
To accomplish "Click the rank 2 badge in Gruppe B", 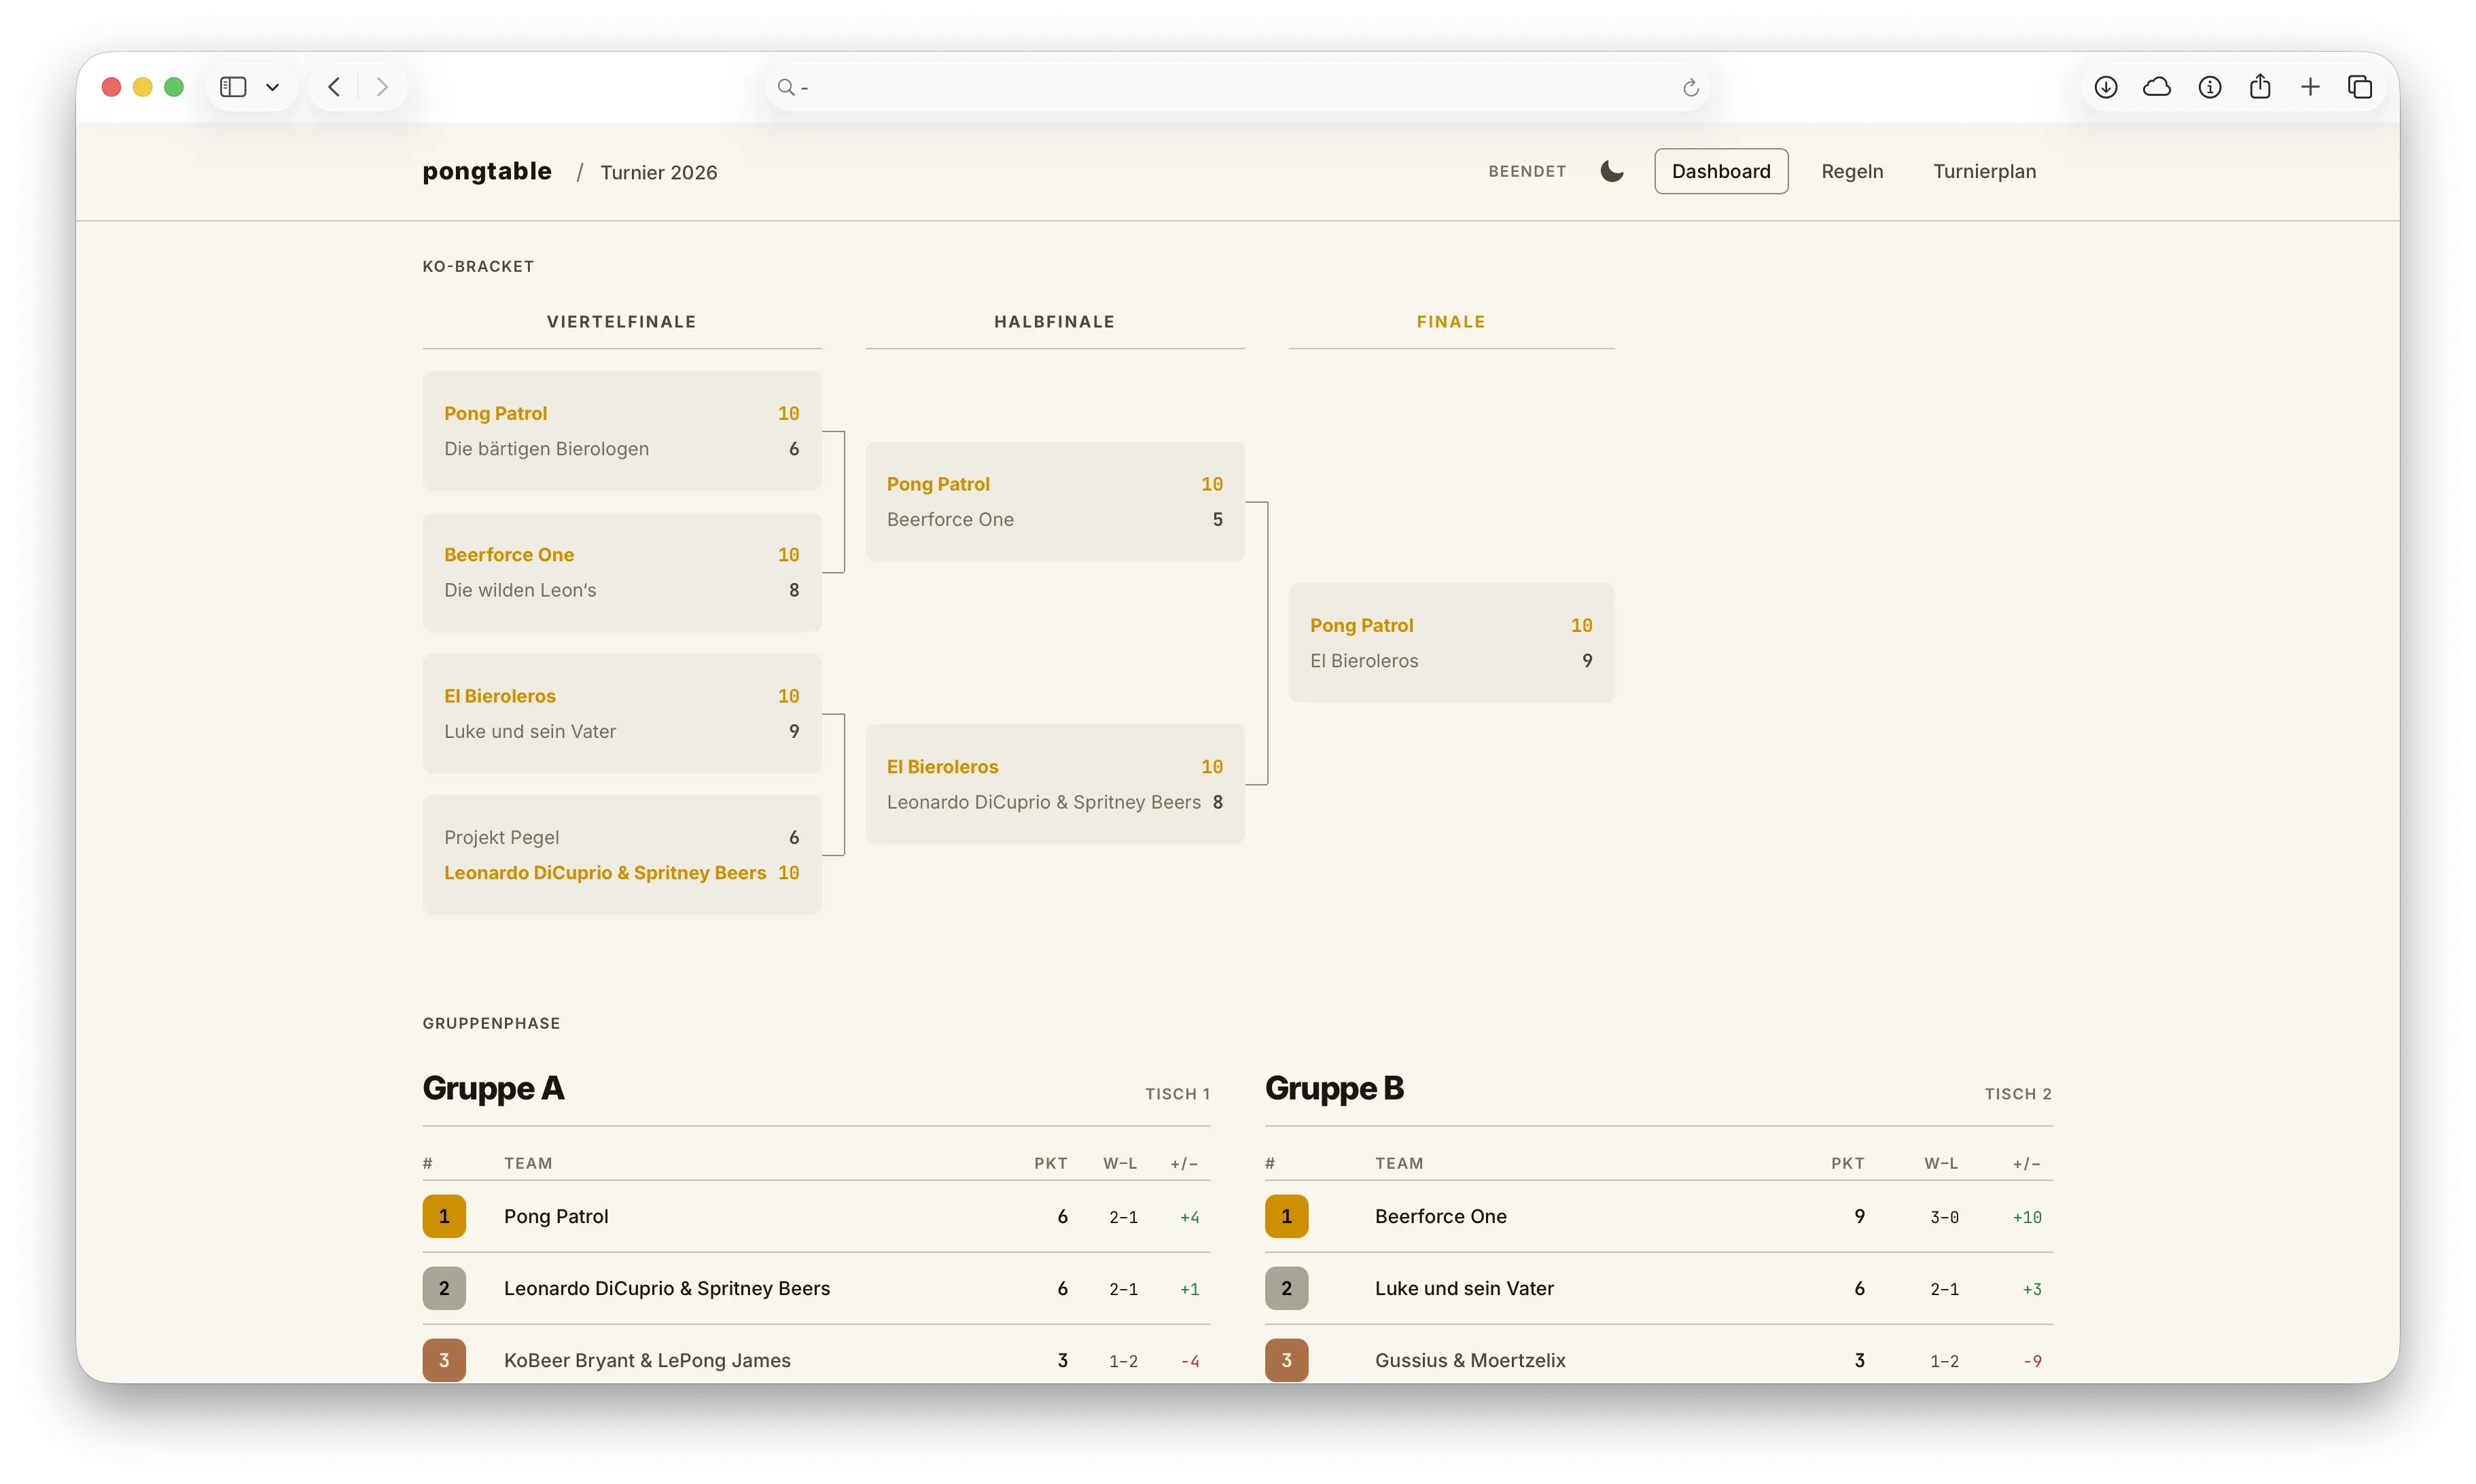I will click(x=1286, y=1289).
